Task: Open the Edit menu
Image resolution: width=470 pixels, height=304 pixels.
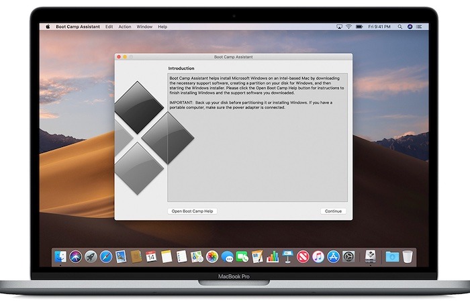Action: [x=109, y=27]
